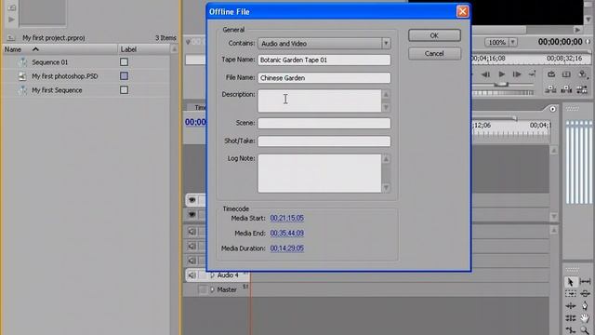The height and width of the screenshot is (335, 595).
Task: Toggle the second audio track speaker icon
Action: [192, 246]
